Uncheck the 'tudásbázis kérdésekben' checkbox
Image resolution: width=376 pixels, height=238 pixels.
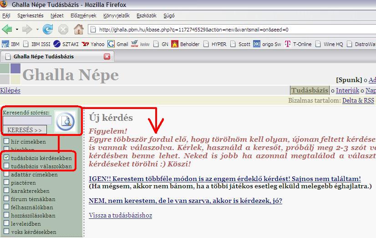(6, 158)
